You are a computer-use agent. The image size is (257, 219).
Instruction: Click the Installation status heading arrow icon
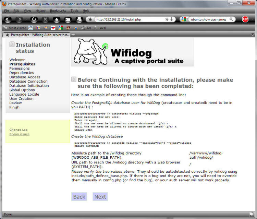(12, 44)
